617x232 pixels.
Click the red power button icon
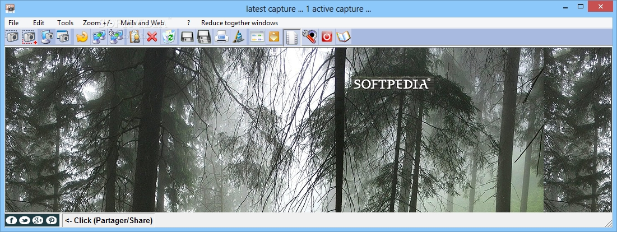click(x=327, y=37)
